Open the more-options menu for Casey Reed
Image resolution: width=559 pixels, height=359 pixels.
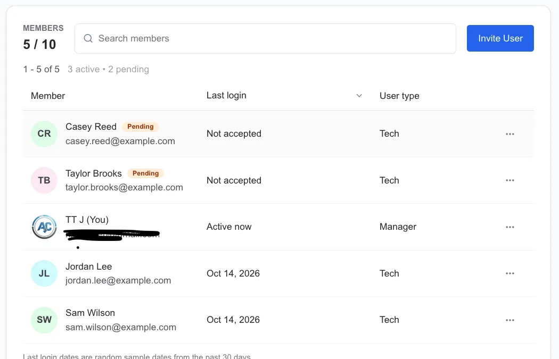510,134
